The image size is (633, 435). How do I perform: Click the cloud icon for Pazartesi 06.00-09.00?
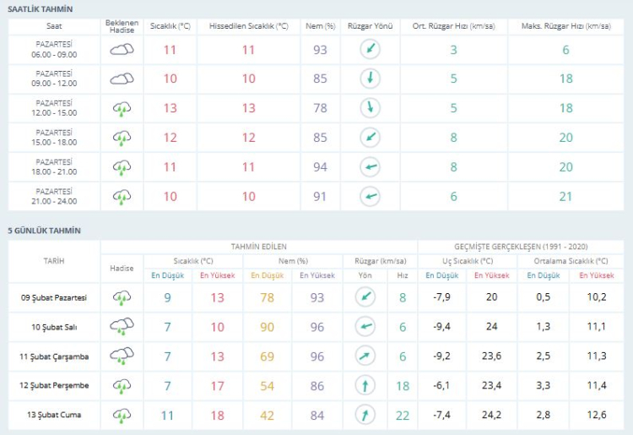click(x=122, y=50)
